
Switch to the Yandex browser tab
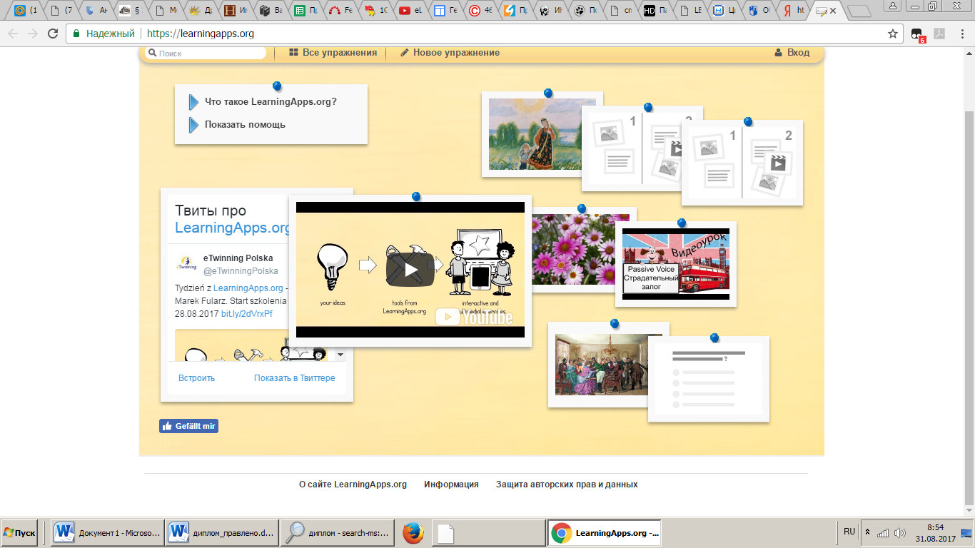[793, 11]
